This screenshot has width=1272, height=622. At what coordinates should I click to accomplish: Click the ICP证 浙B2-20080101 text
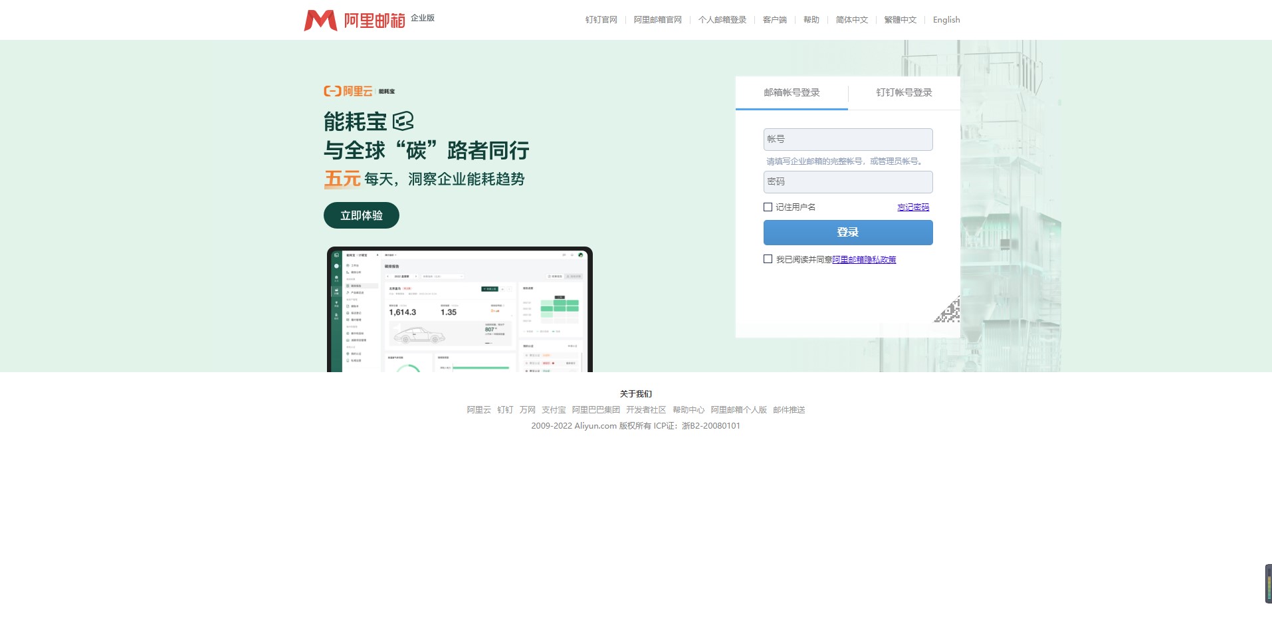click(696, 426)
